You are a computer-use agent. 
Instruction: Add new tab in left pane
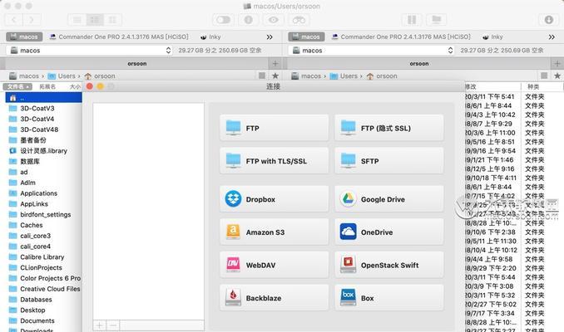[275, 64]
